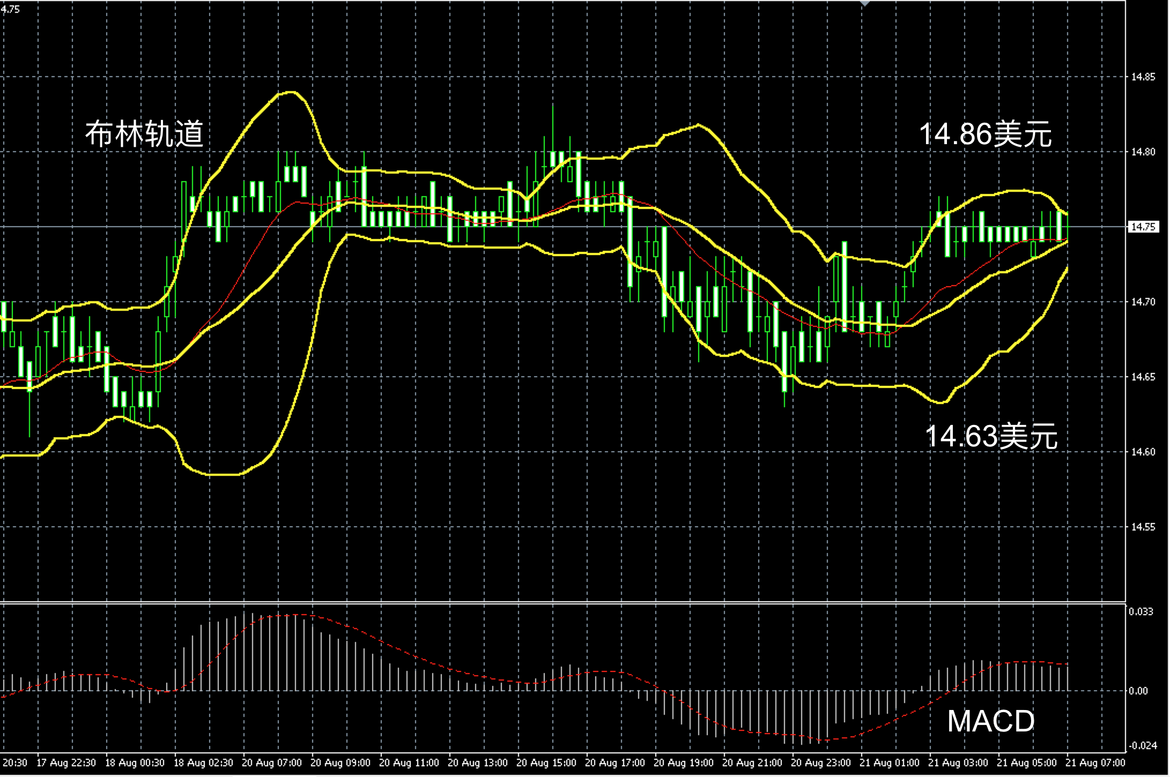Click the 布林轨道 text annotation

click(145, 134)
